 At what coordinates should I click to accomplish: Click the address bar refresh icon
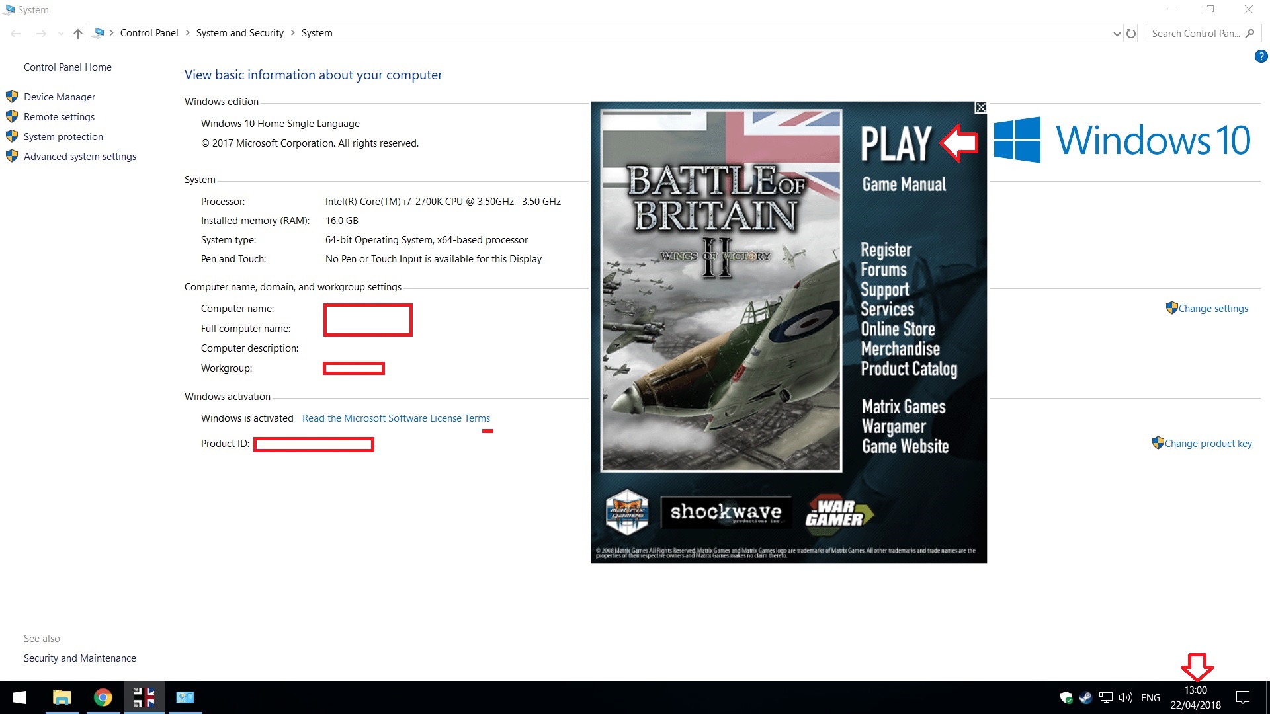1131,33
